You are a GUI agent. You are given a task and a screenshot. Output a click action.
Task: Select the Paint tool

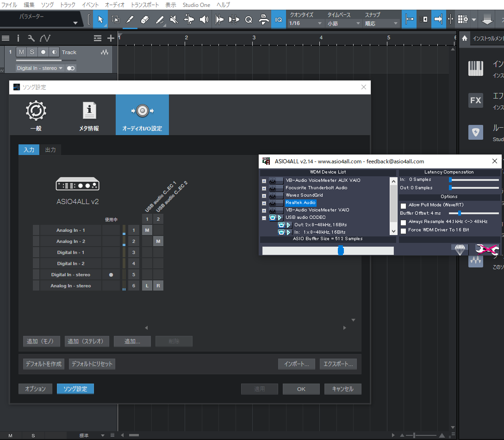[x=159, y=19]
